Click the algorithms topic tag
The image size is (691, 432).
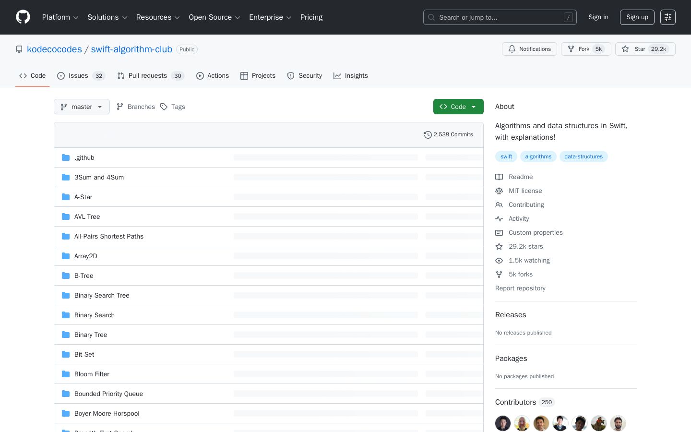(538, 156)
